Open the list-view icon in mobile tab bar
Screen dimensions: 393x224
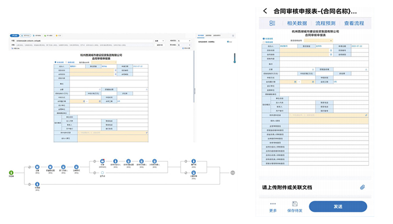tap(272, 23)
